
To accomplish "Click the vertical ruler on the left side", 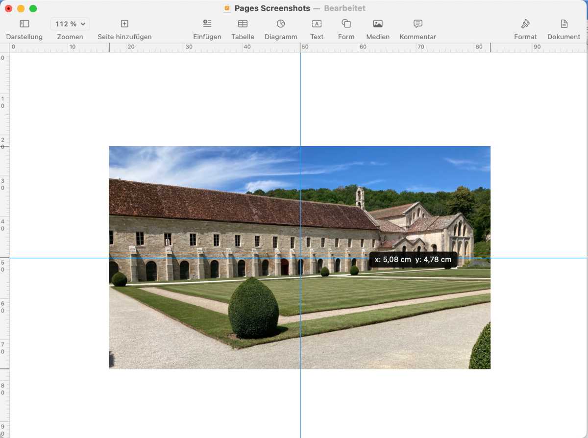I will coord(4,245).
